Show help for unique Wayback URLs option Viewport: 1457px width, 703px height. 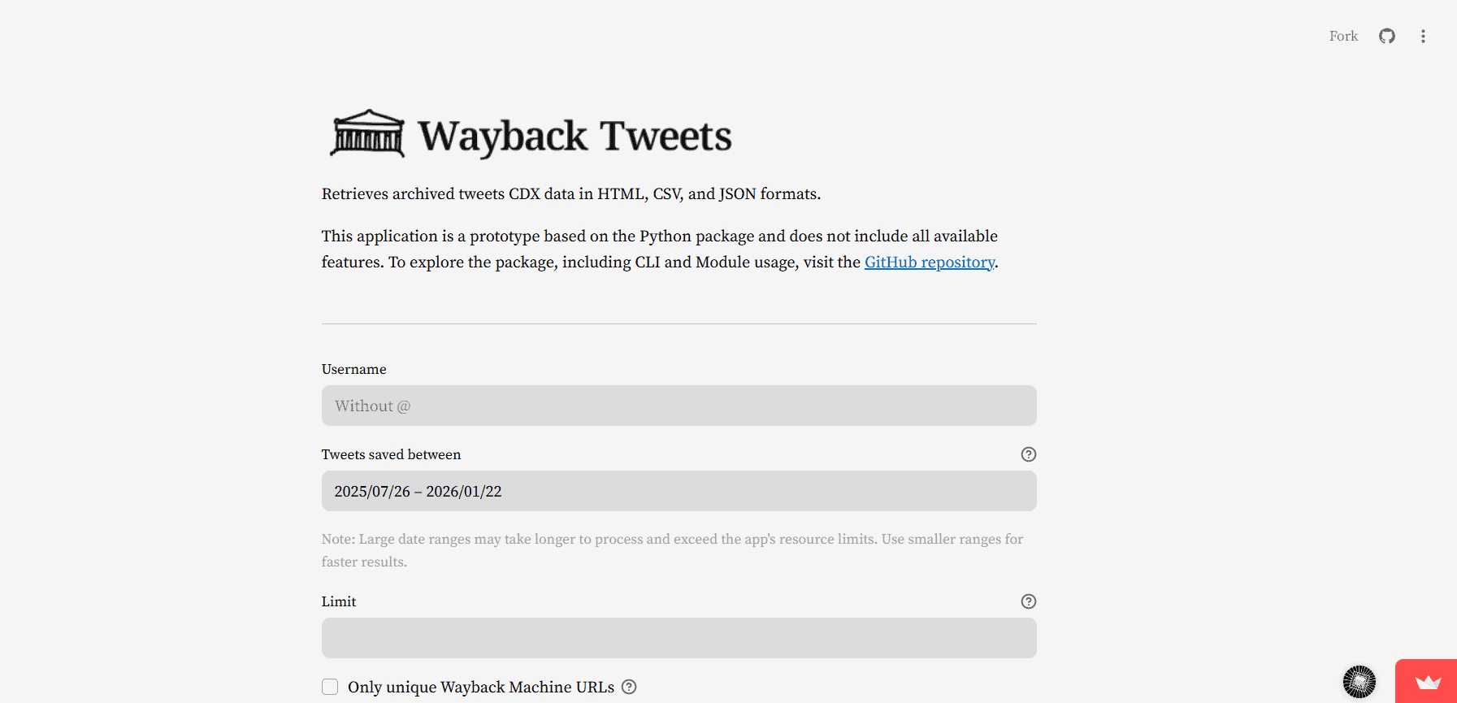(x=628, y=687)
